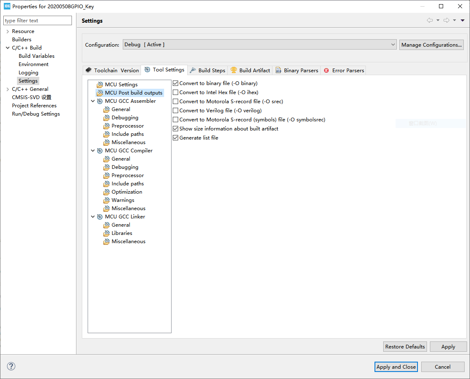This screenshot has width=470, height=379.
Task: Click the help question mark icon
Action: pyautogui.click(x=11, y=366)
